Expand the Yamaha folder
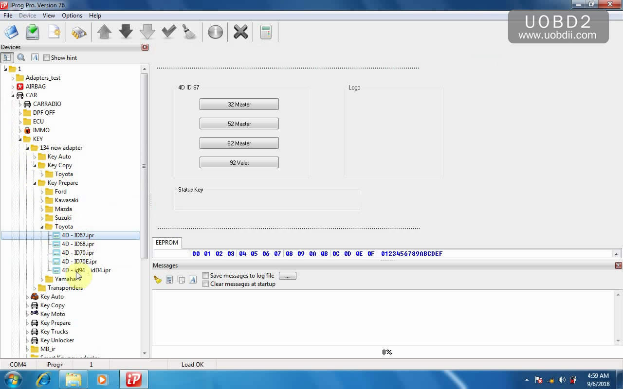Viewport: 623px width, 389px height. point(41,279)
